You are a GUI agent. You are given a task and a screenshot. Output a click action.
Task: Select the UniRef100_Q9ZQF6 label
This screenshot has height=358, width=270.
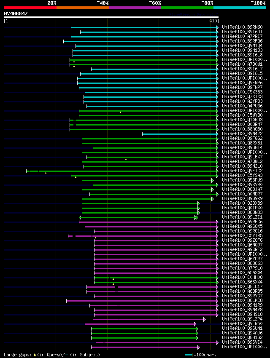click(242, 240)
